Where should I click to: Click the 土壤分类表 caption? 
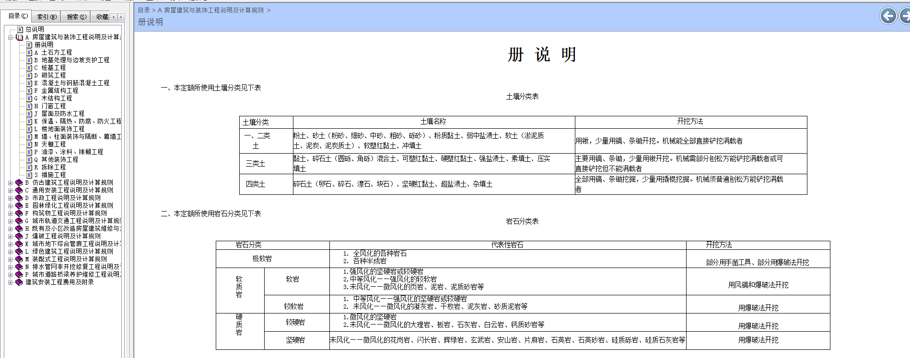tap(522, 96)
